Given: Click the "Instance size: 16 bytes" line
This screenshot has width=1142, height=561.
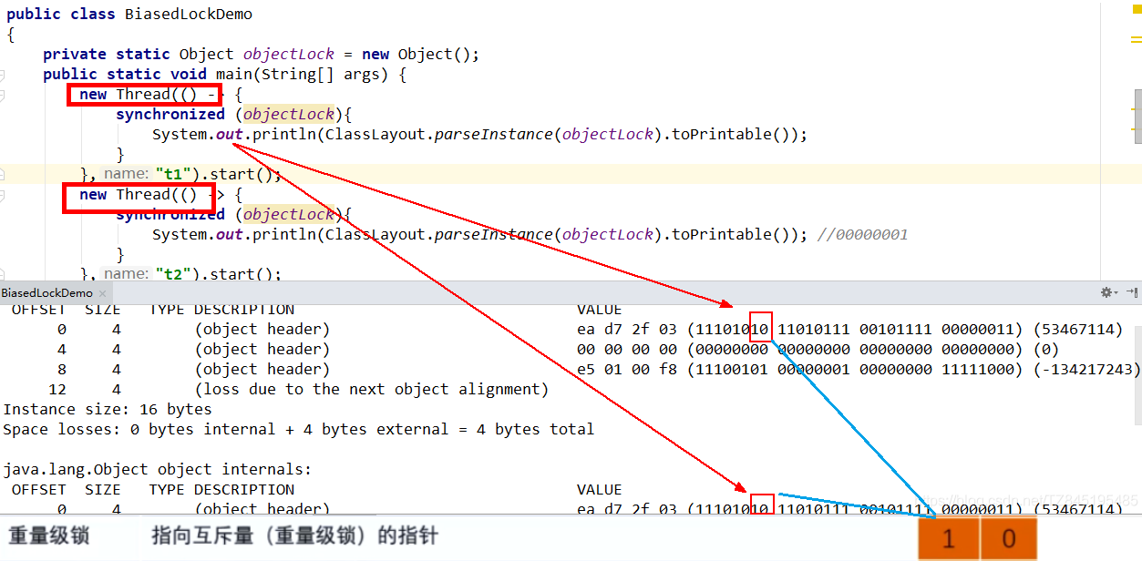Looking at the screenshot, I should [x=108, y=410].
